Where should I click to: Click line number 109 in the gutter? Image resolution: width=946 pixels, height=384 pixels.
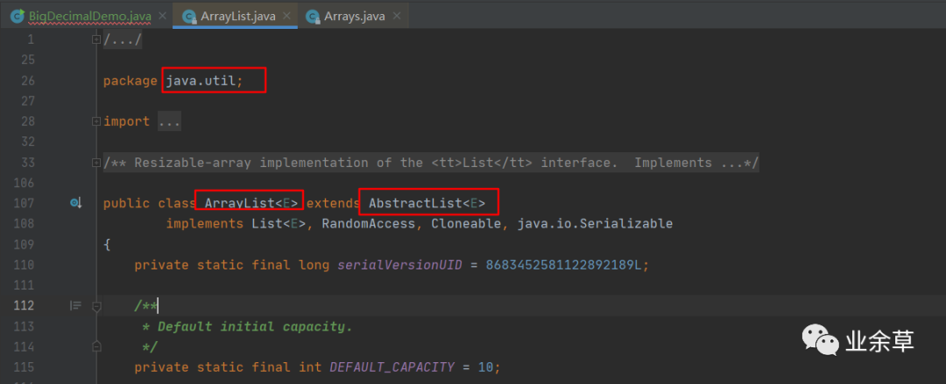pos(25,244)
